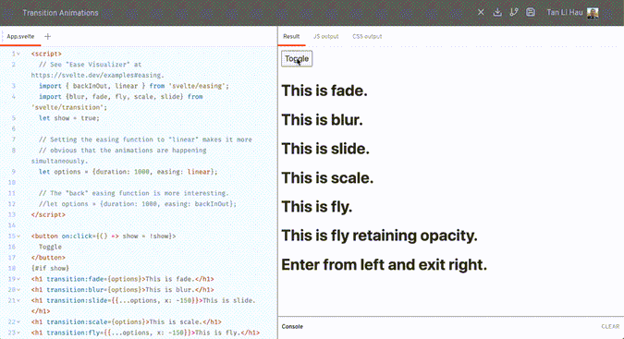Add a new file with plus icon
Image resolution: width=624 pixels, height=339 pixels.
tap(47, 37)
